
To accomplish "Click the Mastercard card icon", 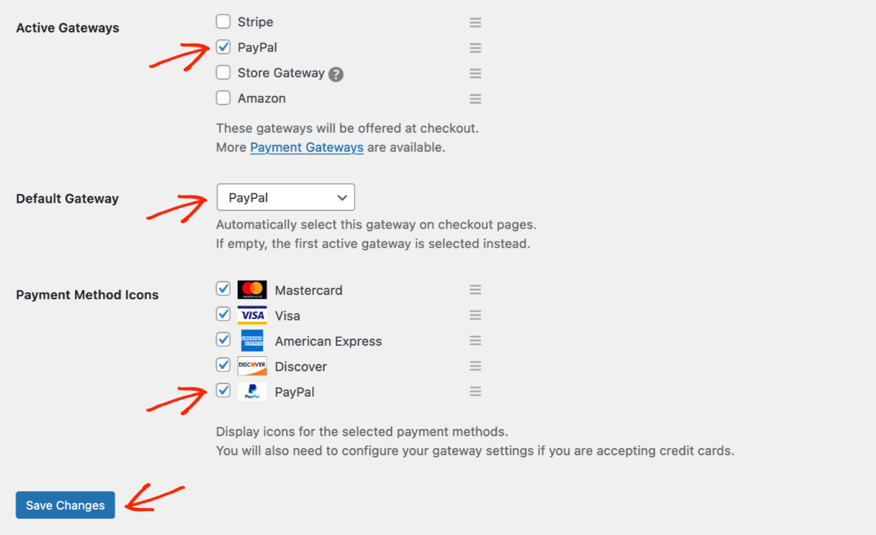I will pos(252,289).
